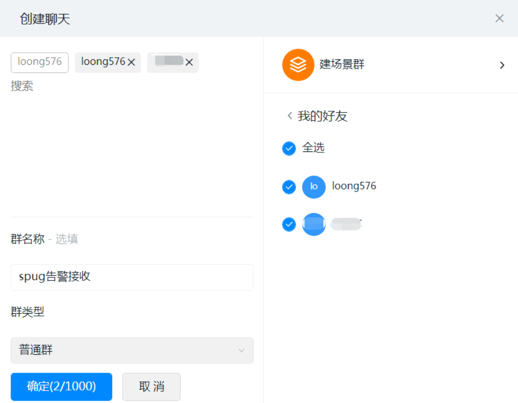Go back from 我的好友 list
The width and height of the screenshot is (518, 403).
click(x=290, y=116)
